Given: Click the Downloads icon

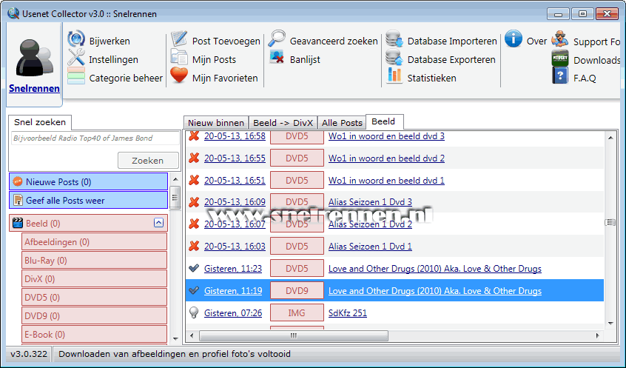Looking at the screenshot, I should tap(559, 58).
